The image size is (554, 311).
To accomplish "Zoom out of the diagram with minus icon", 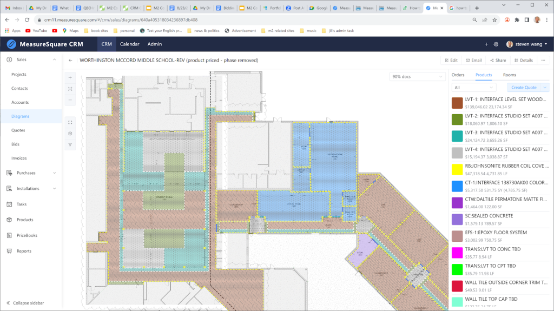I will (x=70, y=100).
